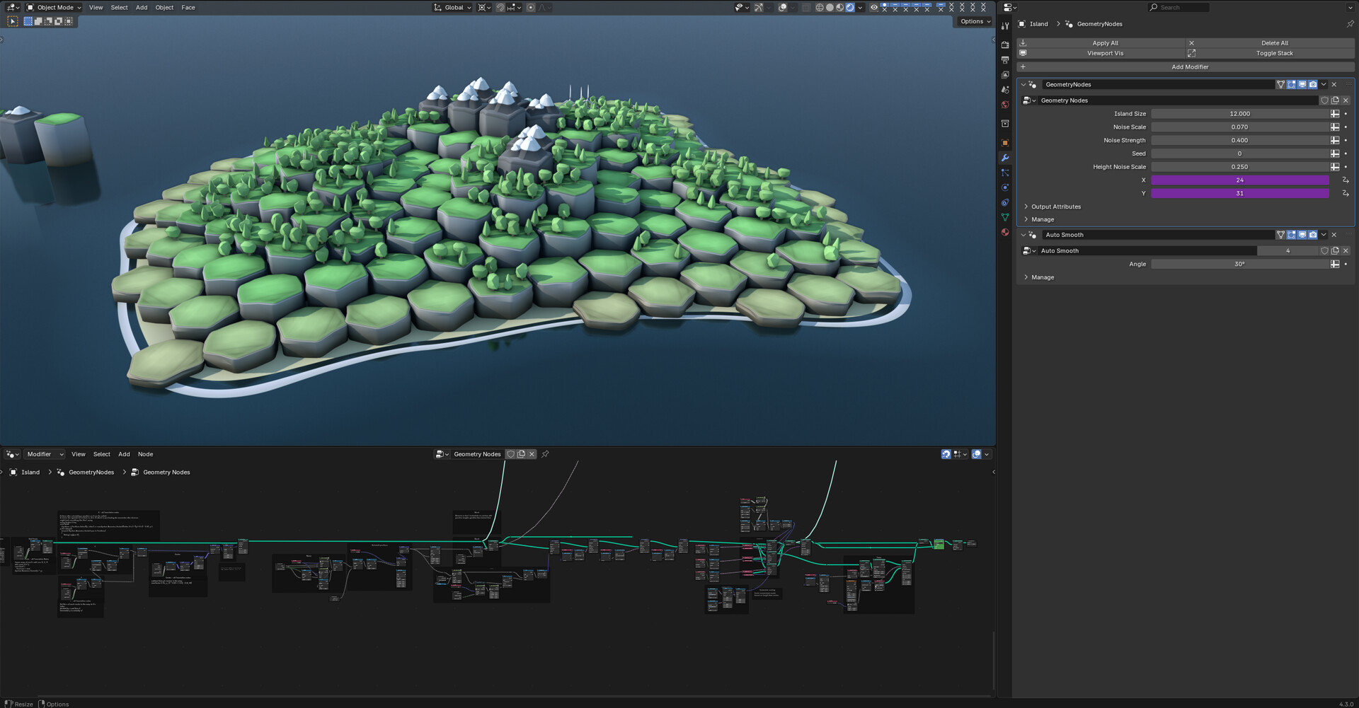Open the Render Properties tab
Image resolution: width=1359 pixels, height=708 pixels.
pos(1004,44)
